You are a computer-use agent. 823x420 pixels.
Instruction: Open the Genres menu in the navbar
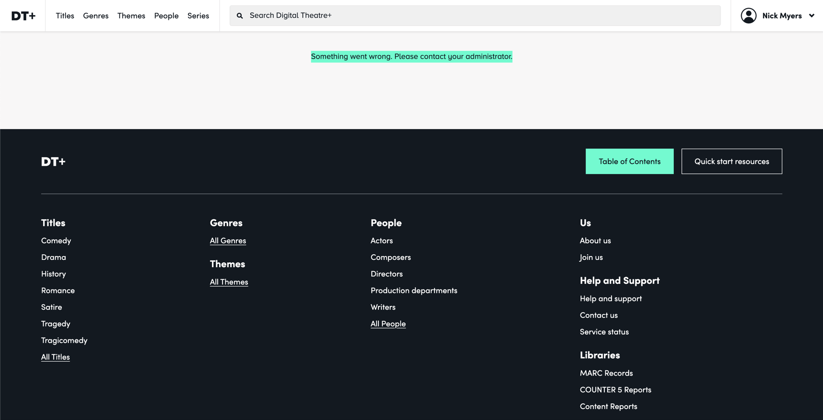click(x=96, y=16)
